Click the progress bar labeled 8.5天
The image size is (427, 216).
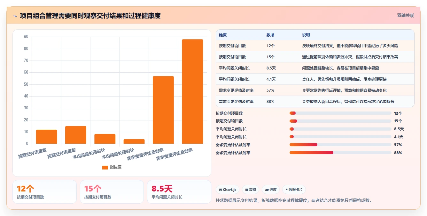click(x=340, y=129)
